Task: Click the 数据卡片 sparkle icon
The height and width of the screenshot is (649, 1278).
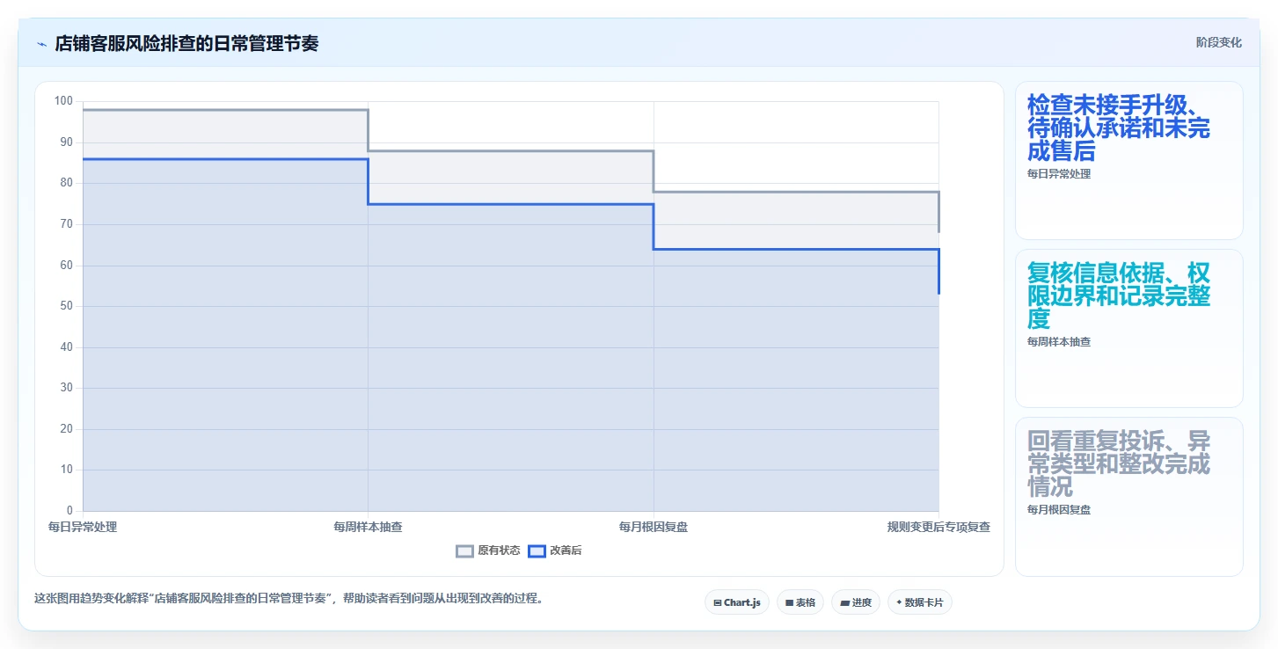Action: click(899, 602)
